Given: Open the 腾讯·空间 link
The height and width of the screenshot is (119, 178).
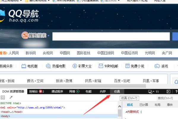Looking at the screenshot, I should click(x=35, y=81).
